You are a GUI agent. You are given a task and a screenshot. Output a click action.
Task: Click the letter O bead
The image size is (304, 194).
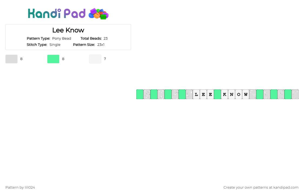tap(239, 94)
